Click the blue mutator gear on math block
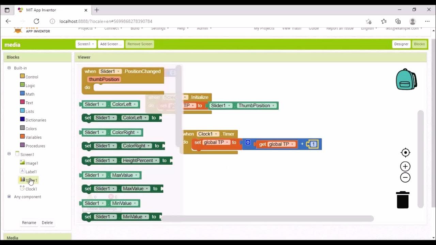The image size is (436, 245). tap(248, 143)
